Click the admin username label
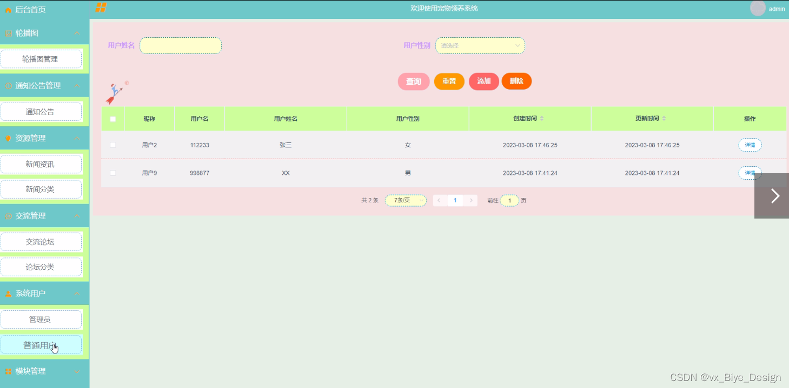The height and width of the screenshot is (388, 789). coord(777,9)
